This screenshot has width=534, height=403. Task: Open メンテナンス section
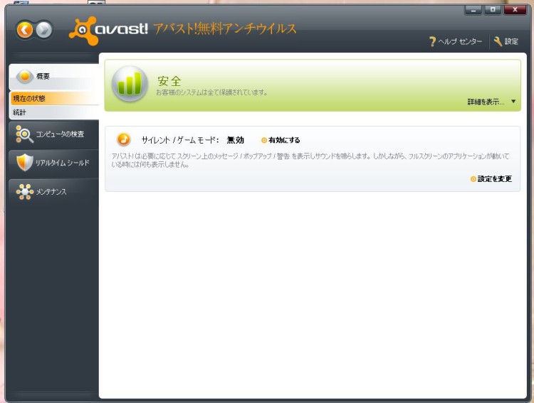(x=54, y=192)
